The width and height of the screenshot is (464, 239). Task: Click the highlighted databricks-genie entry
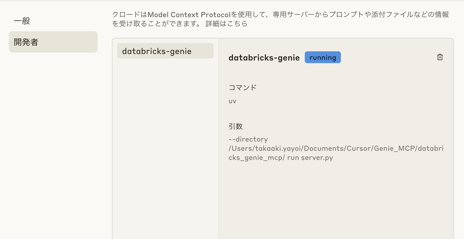(165, 51)
